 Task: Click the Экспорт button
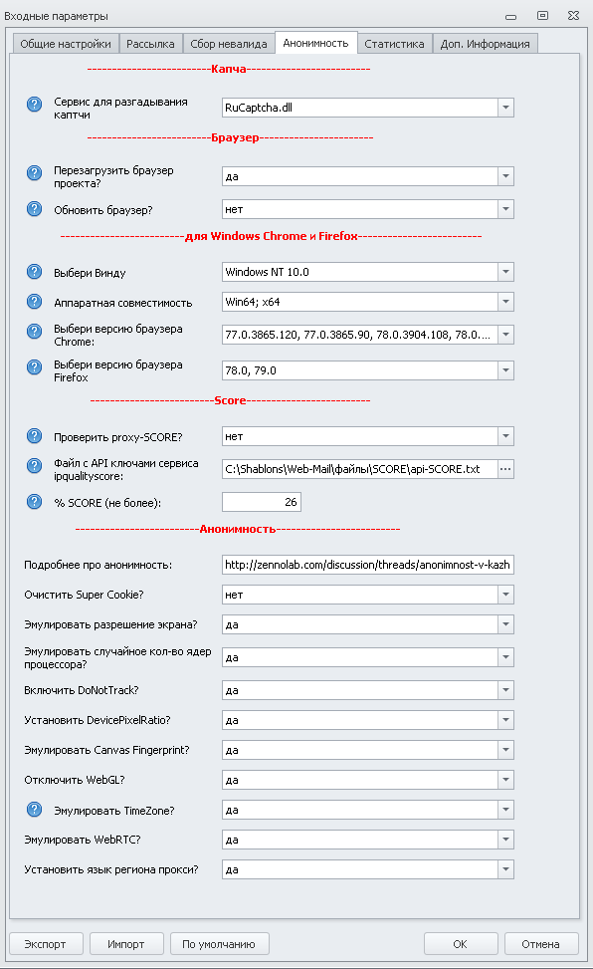(46, 944)
